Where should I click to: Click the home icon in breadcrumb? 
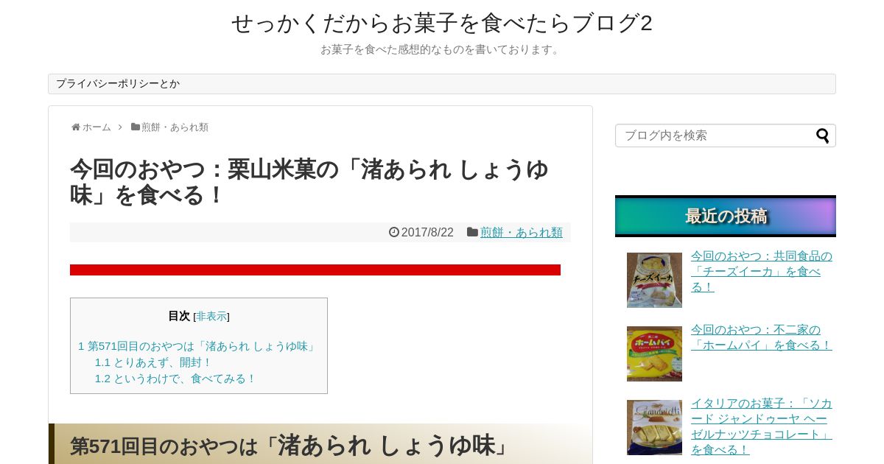75,127
